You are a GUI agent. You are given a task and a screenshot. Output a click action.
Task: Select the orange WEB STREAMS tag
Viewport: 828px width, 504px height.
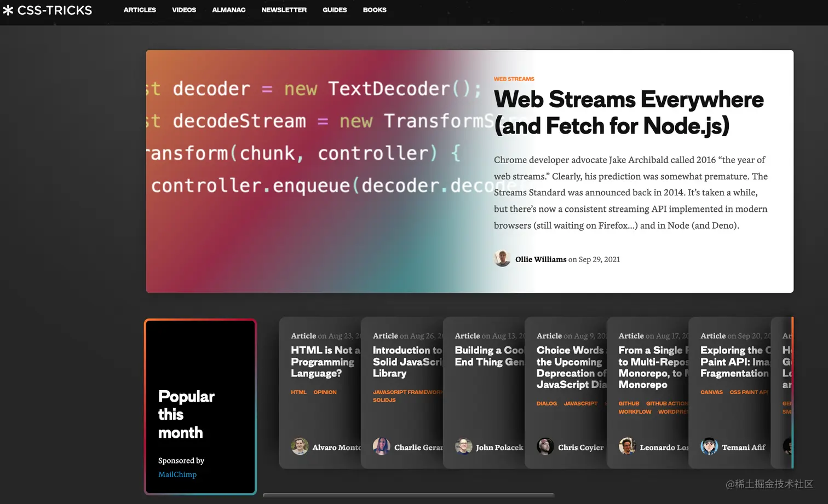click(x=514, y=79)
